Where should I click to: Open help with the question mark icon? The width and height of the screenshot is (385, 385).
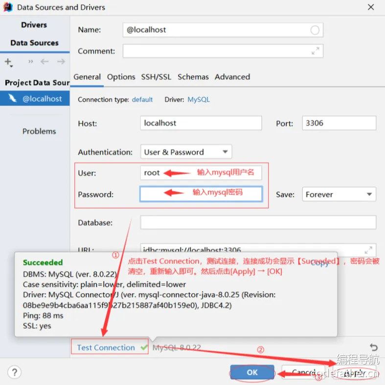[x=15, y=372]
